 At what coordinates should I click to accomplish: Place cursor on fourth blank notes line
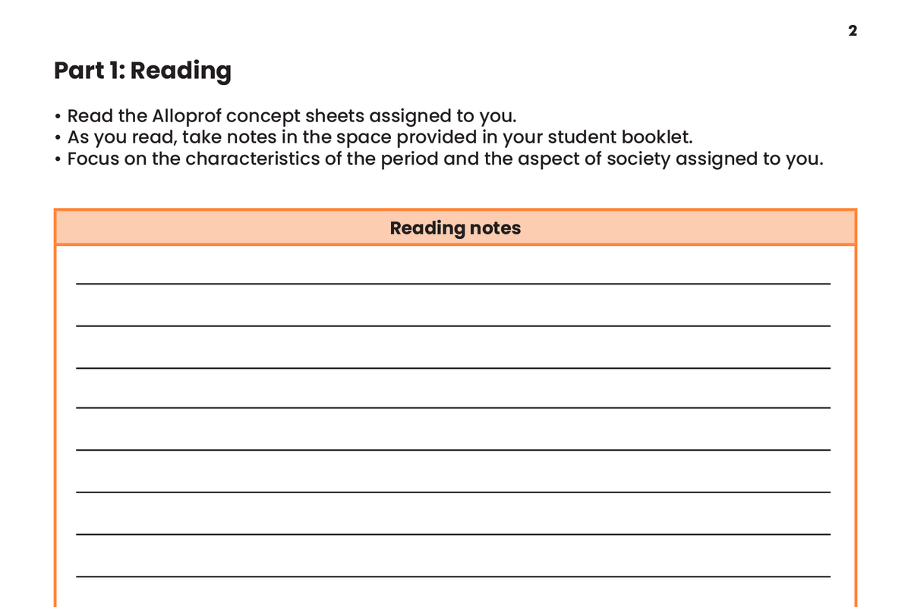(x=453, y=399)
